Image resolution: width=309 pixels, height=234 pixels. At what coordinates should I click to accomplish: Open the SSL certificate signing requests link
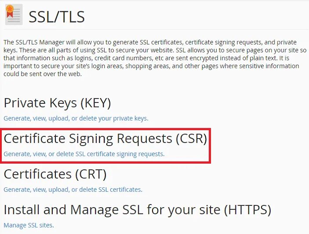(84, 154)
